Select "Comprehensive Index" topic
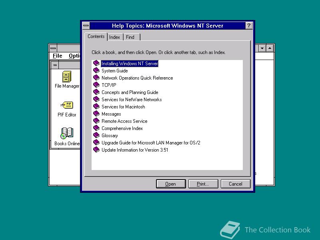Image resolution: width=320 pixels, height=240 pixels. 122,128
